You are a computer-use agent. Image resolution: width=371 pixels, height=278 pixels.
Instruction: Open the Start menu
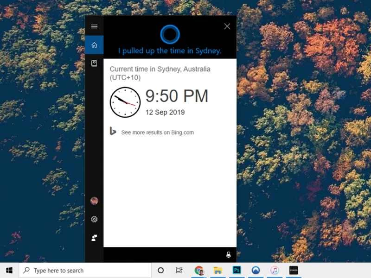pyautogui.click(x=9, y=270)
